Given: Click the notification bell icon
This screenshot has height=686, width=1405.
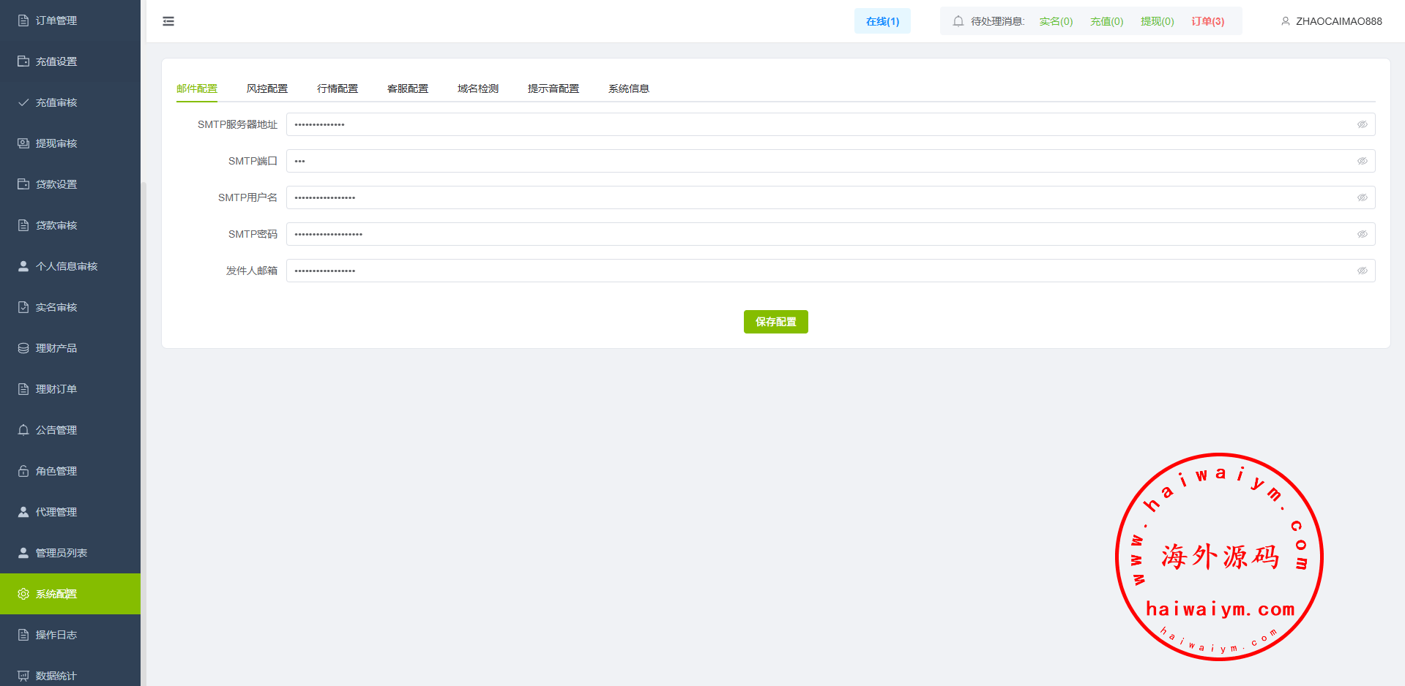Looking at the screenshot, I should click(958, 21).
